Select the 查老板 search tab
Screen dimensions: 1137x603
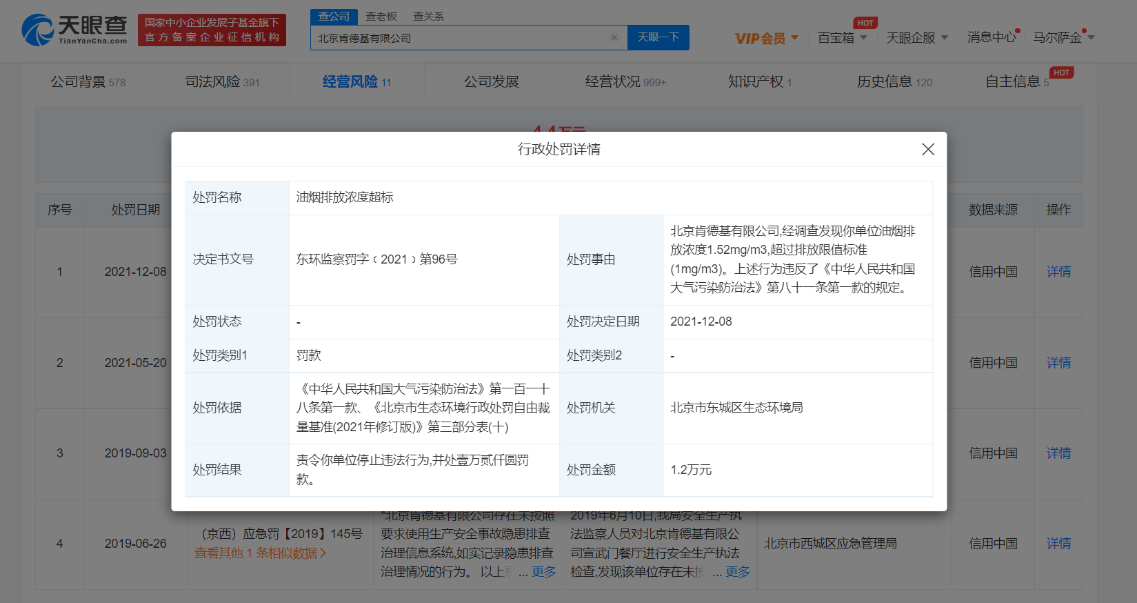[x=381, y=17]
